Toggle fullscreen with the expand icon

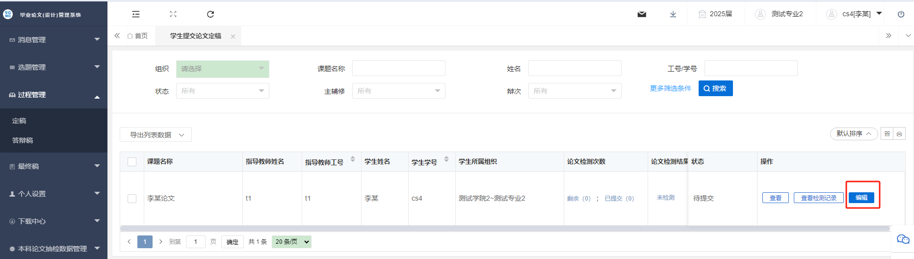click(173, 14)
